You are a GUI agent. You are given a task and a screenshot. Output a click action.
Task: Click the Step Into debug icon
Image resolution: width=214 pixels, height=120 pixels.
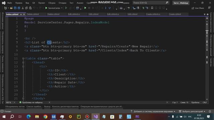(x=106, y=8)
